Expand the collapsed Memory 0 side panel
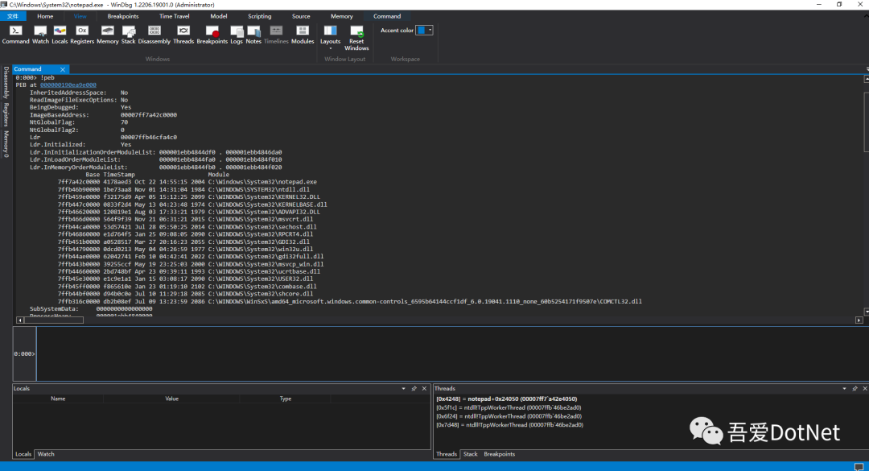Image resolution: width=869 pixels, height=471 pixels. click(x=6, y=143)
